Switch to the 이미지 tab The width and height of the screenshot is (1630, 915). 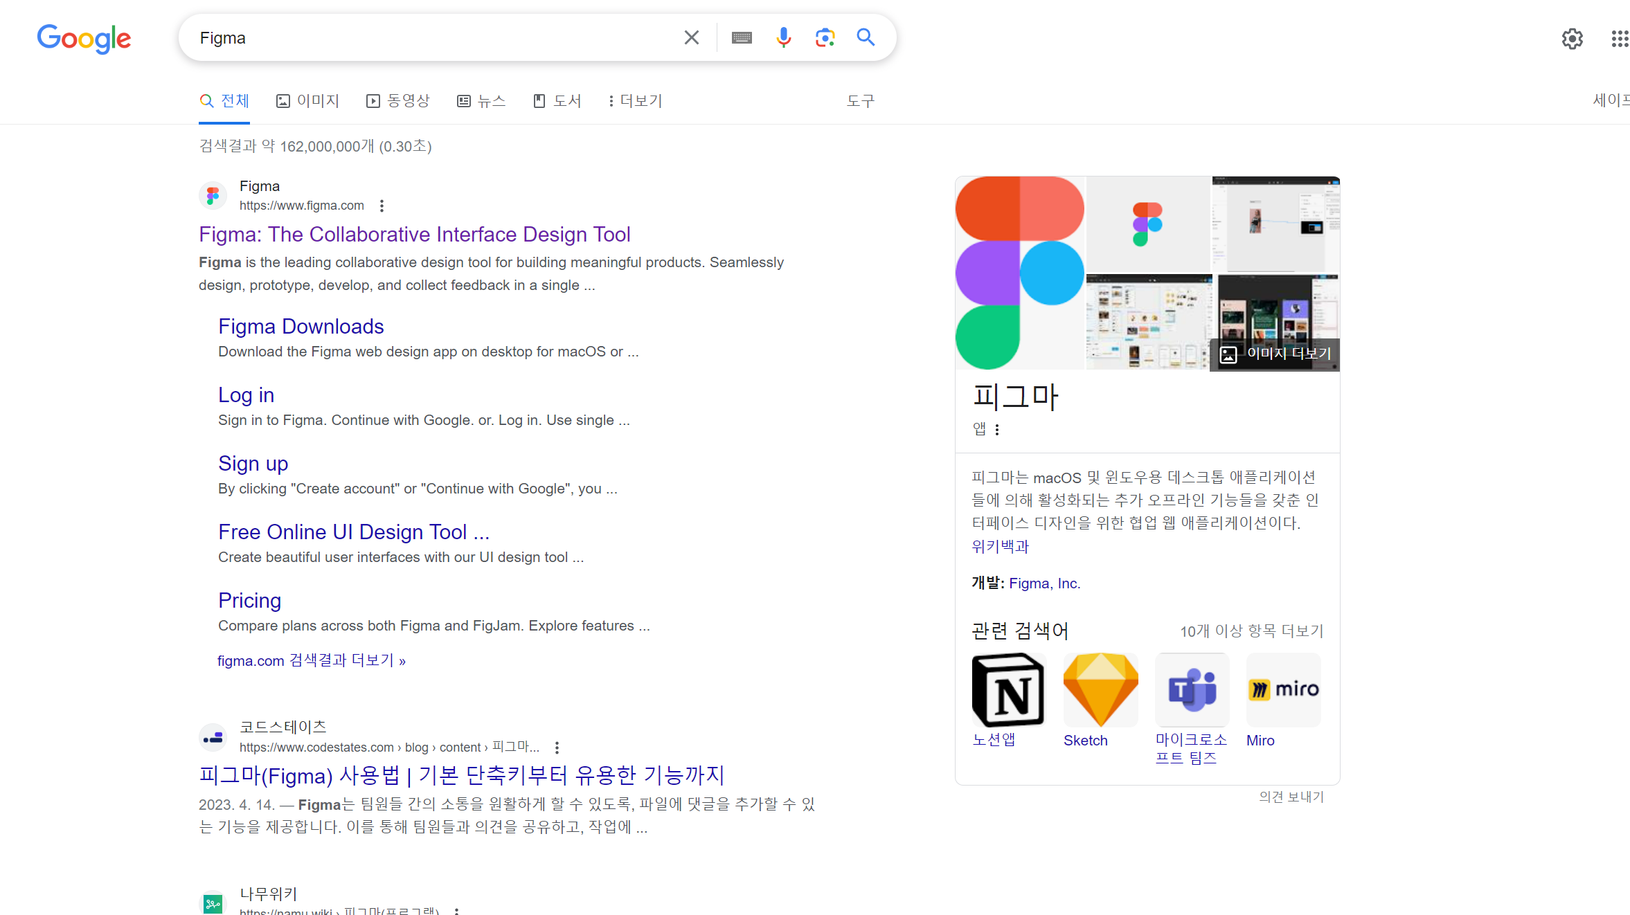pos(308,101)
